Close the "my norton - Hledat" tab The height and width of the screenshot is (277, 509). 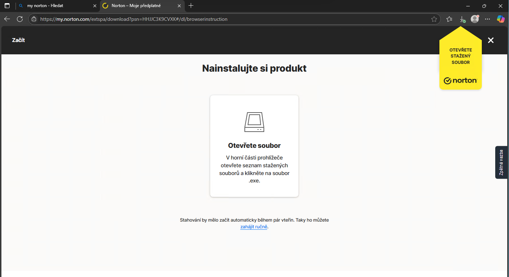pos(94,6)
